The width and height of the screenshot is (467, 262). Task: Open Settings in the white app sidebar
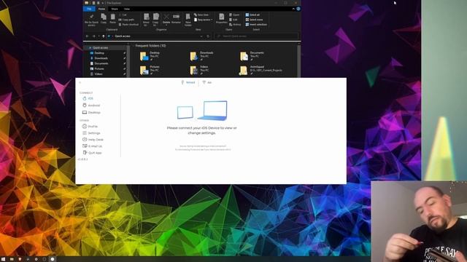[x=91, y=133]
